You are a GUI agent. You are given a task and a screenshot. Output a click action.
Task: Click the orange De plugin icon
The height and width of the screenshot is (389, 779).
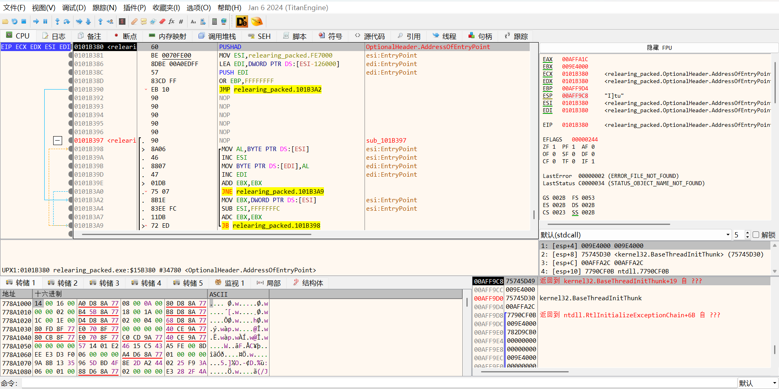click(x=242, y=21)
